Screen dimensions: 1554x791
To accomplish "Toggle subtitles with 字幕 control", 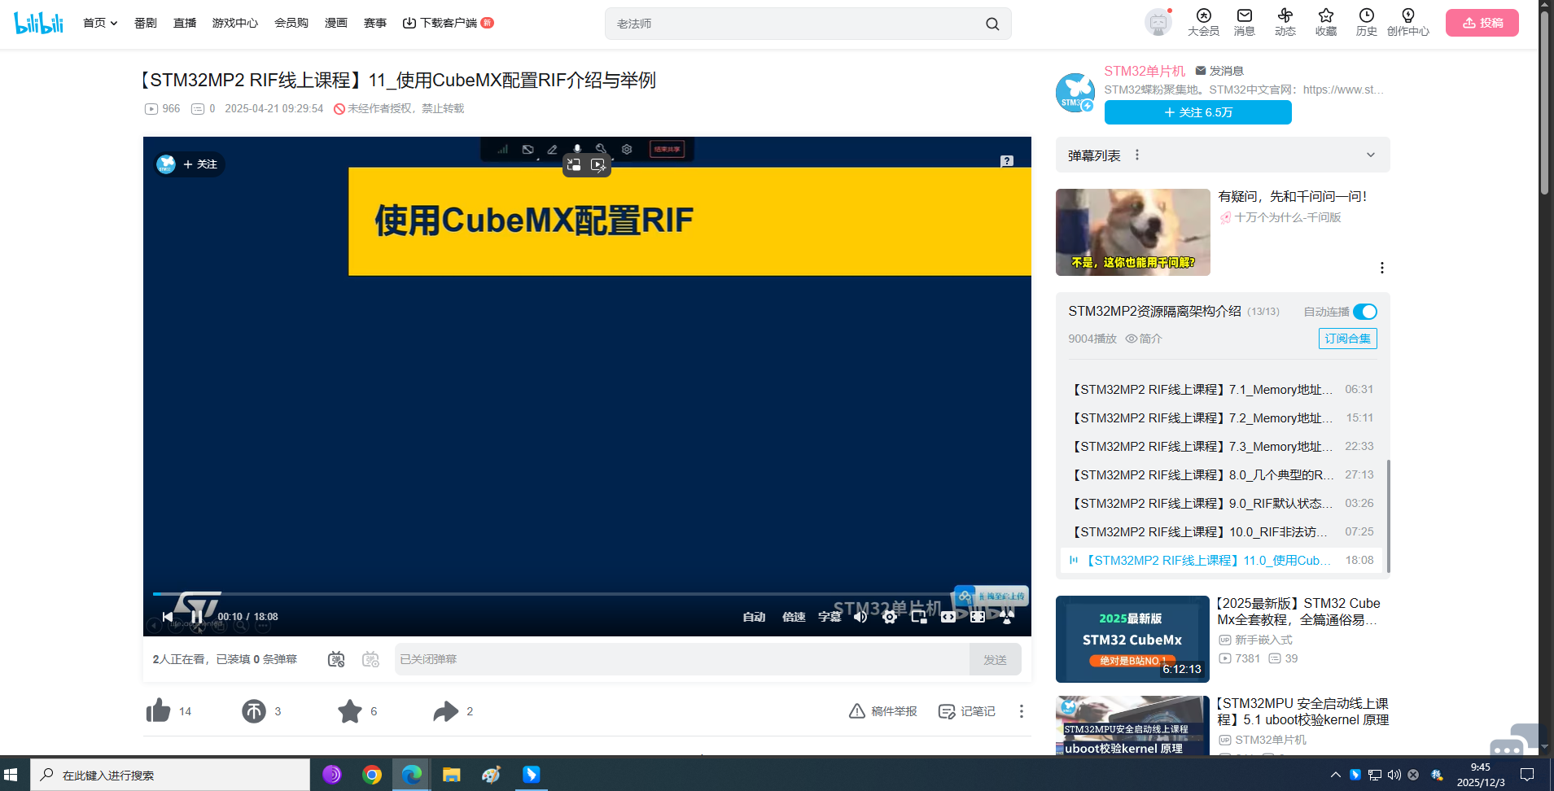I will 829,617.
